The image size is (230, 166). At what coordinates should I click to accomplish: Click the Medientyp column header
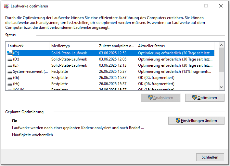(73, 46)
